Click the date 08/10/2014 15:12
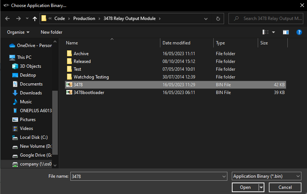 point(179,61)
